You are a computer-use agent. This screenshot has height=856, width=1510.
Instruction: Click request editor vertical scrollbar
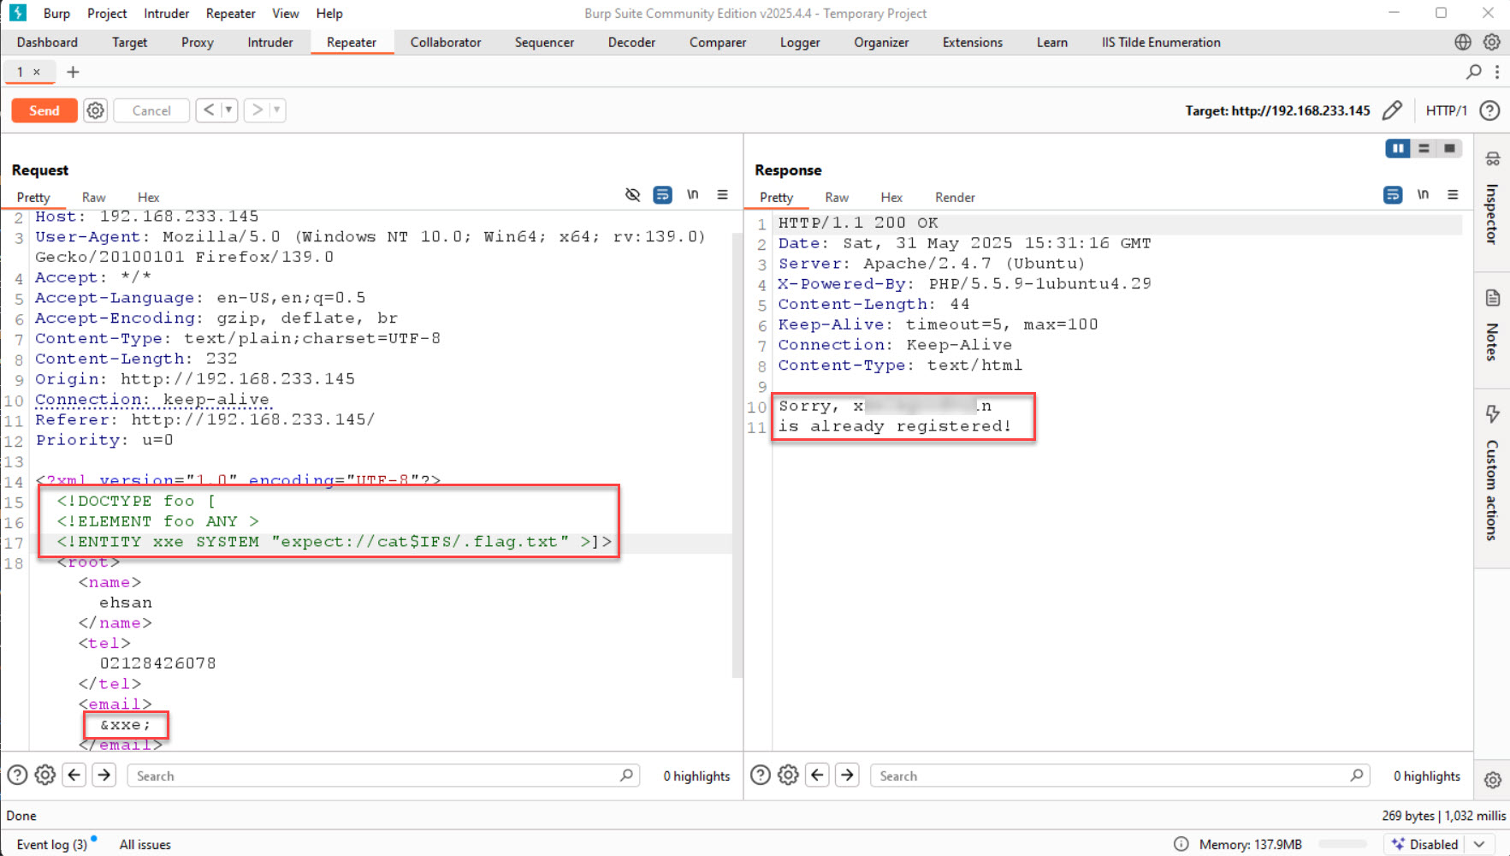[x=737, y=454]
